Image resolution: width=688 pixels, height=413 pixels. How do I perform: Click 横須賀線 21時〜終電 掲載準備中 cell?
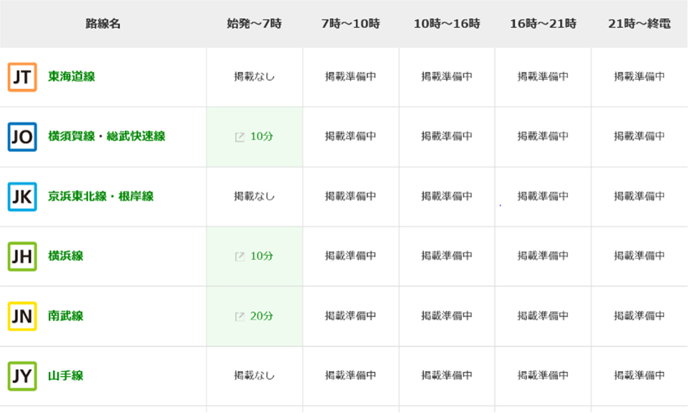(640, 137)
